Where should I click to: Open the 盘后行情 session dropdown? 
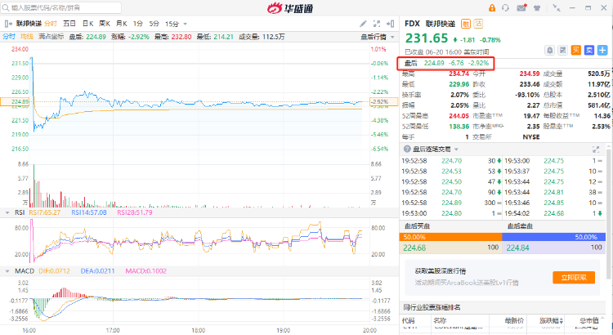click(378, 37)
